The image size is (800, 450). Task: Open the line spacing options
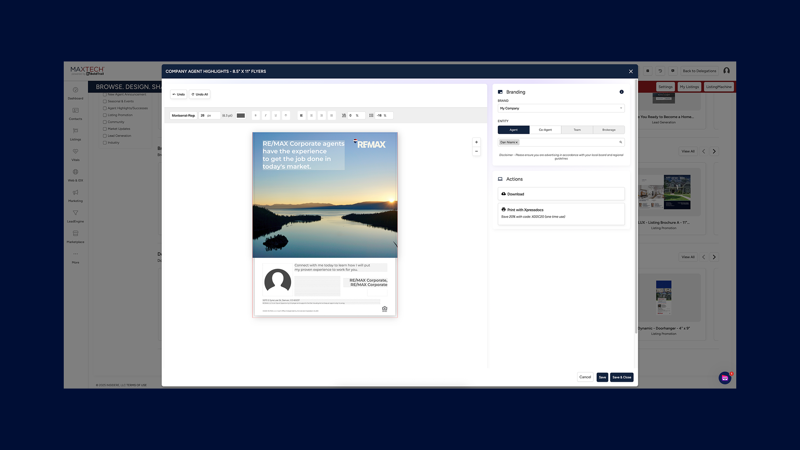coord(370,115)
